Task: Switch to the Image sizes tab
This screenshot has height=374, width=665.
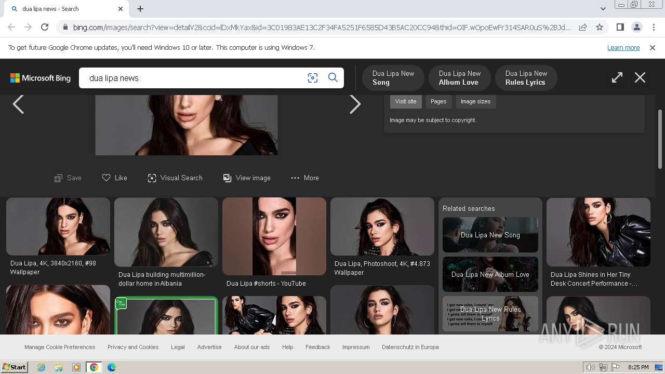Action: coord(475,101)
